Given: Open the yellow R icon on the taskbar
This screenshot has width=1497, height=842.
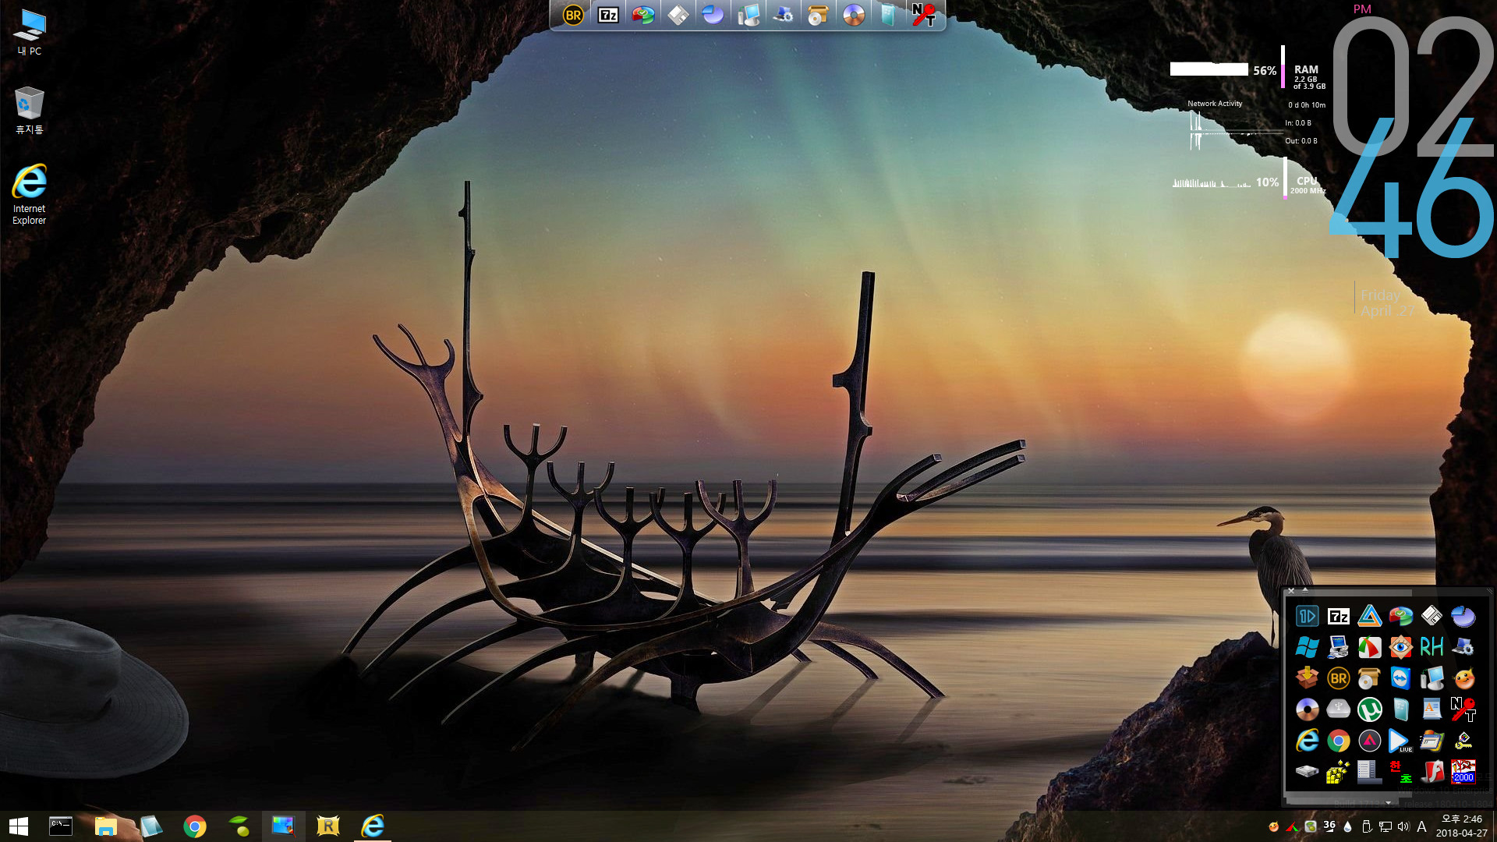Looking at the screenshot, I should click(x=328, y=826).
